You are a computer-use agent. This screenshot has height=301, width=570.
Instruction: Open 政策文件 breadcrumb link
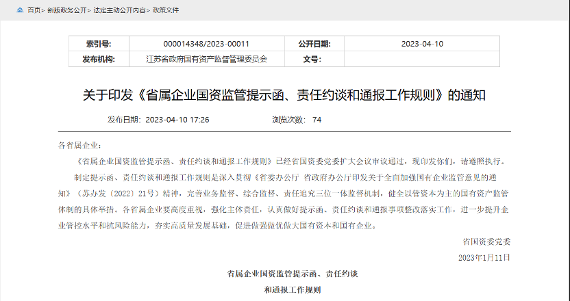tap(166, 11)
